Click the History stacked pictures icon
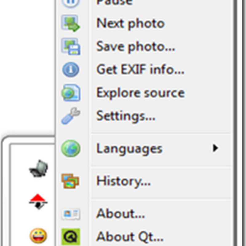246x246 pixels. point(71,181)
